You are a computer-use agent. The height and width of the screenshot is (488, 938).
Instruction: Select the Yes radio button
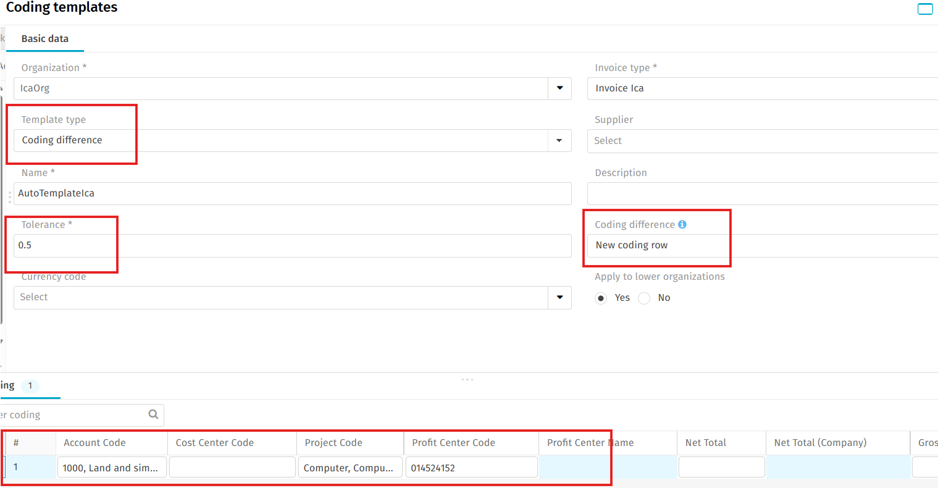click(x=601, y=298)
